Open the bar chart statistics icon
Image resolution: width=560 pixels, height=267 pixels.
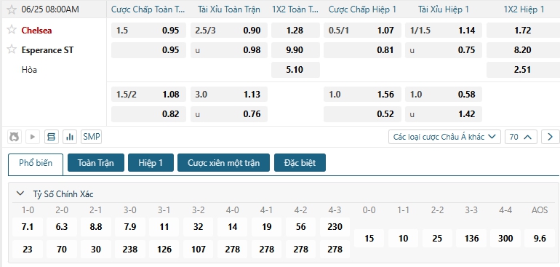coord(70,137)
